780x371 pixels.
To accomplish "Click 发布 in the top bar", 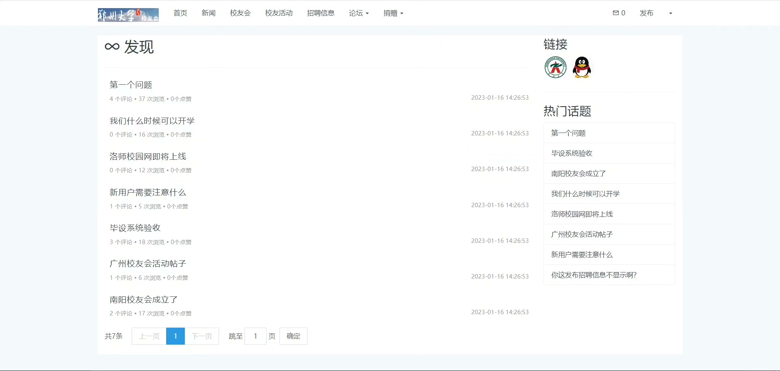I will pos(646,13).
